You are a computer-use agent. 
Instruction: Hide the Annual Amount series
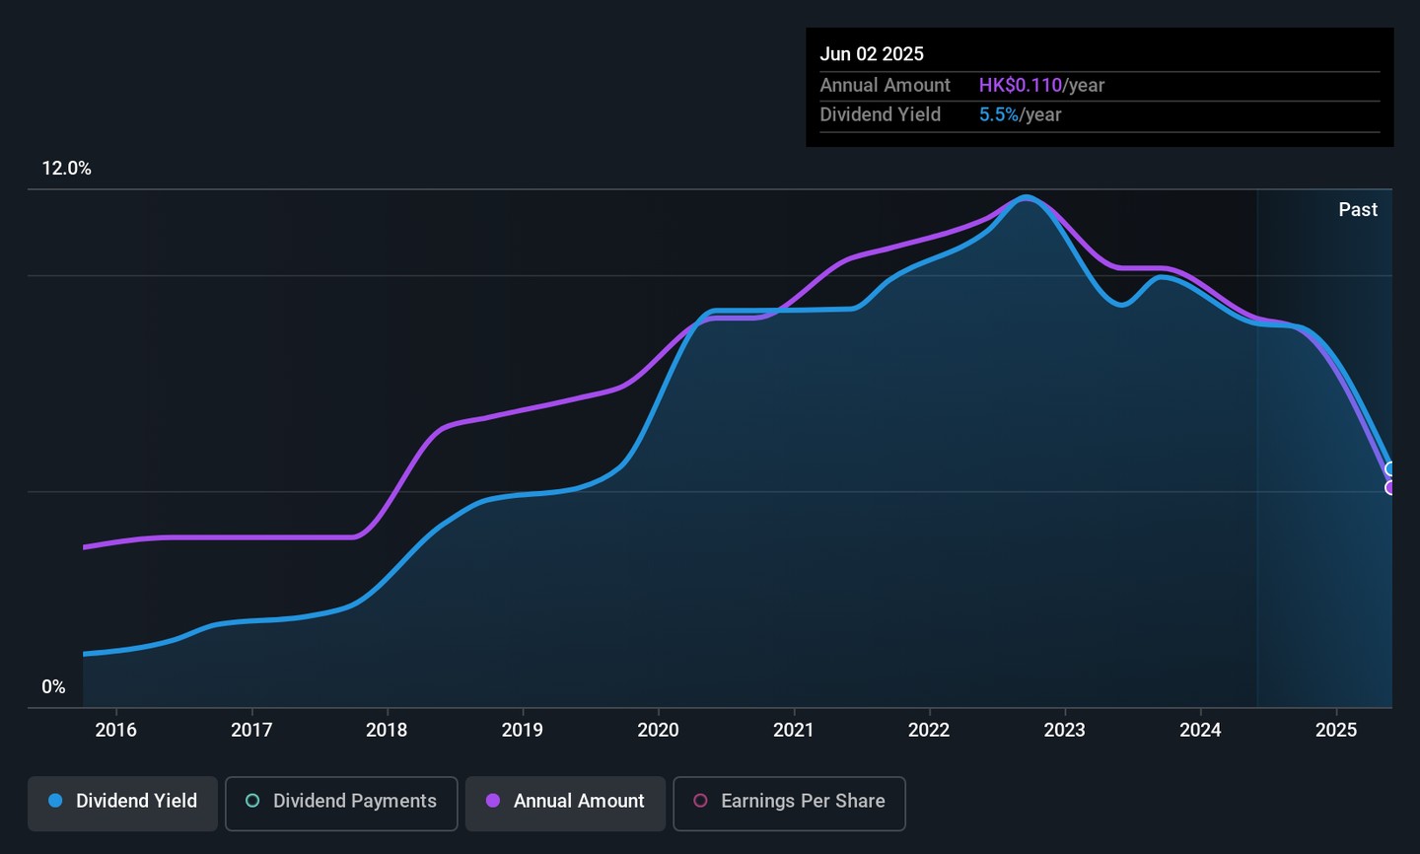point(565,802)
